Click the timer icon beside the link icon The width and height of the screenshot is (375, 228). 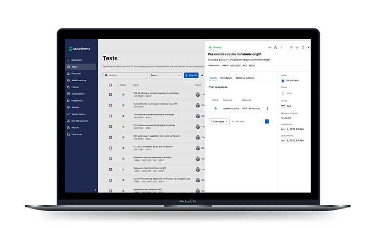276,47
